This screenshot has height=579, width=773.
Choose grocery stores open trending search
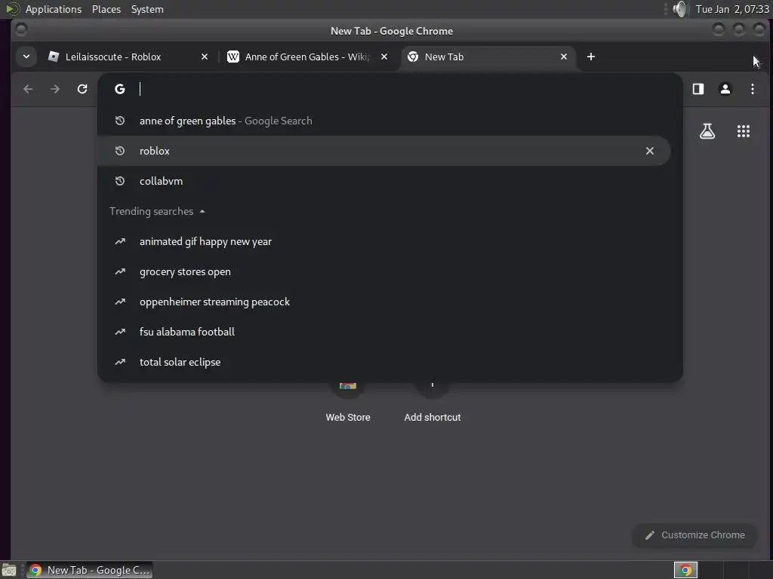tap(384, 271)
